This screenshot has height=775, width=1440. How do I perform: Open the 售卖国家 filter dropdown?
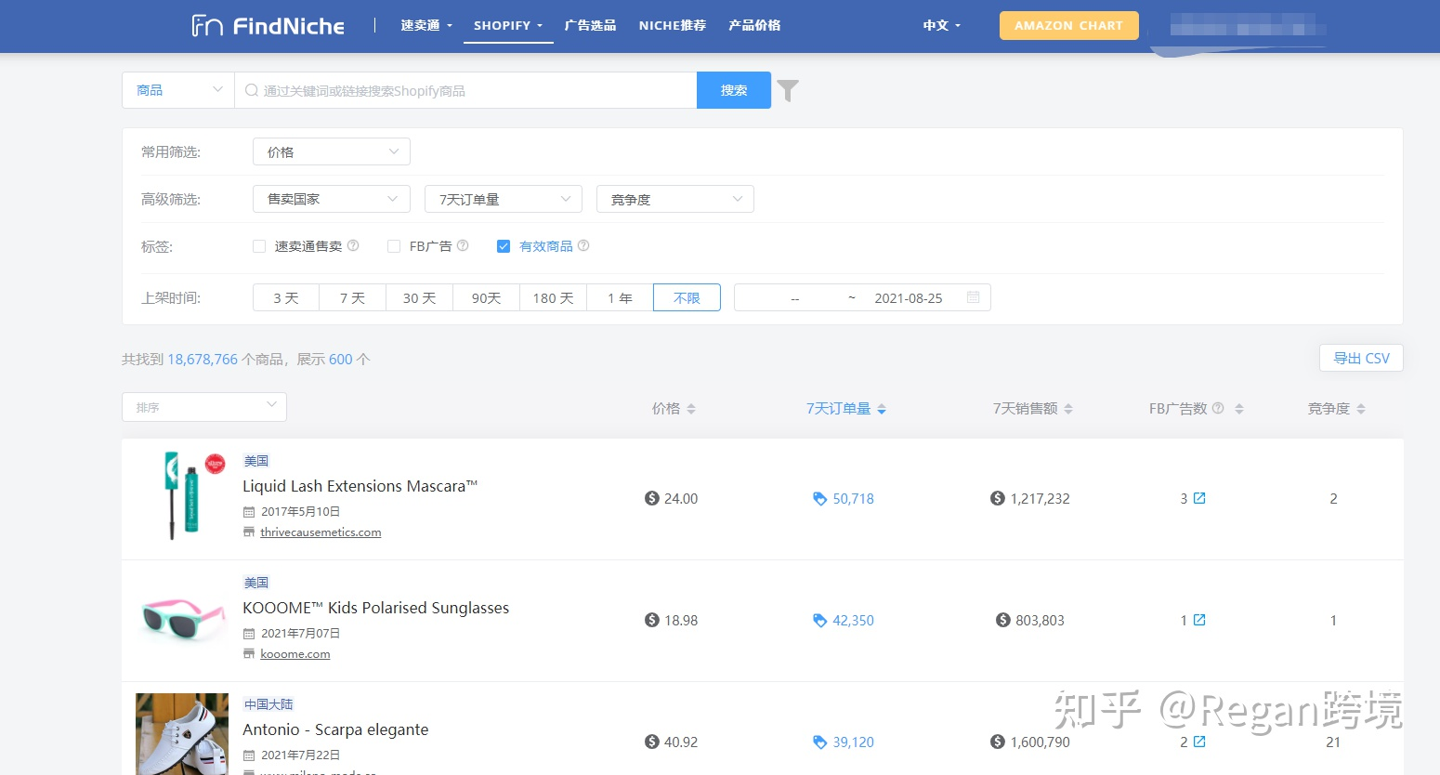pos(331,198)
